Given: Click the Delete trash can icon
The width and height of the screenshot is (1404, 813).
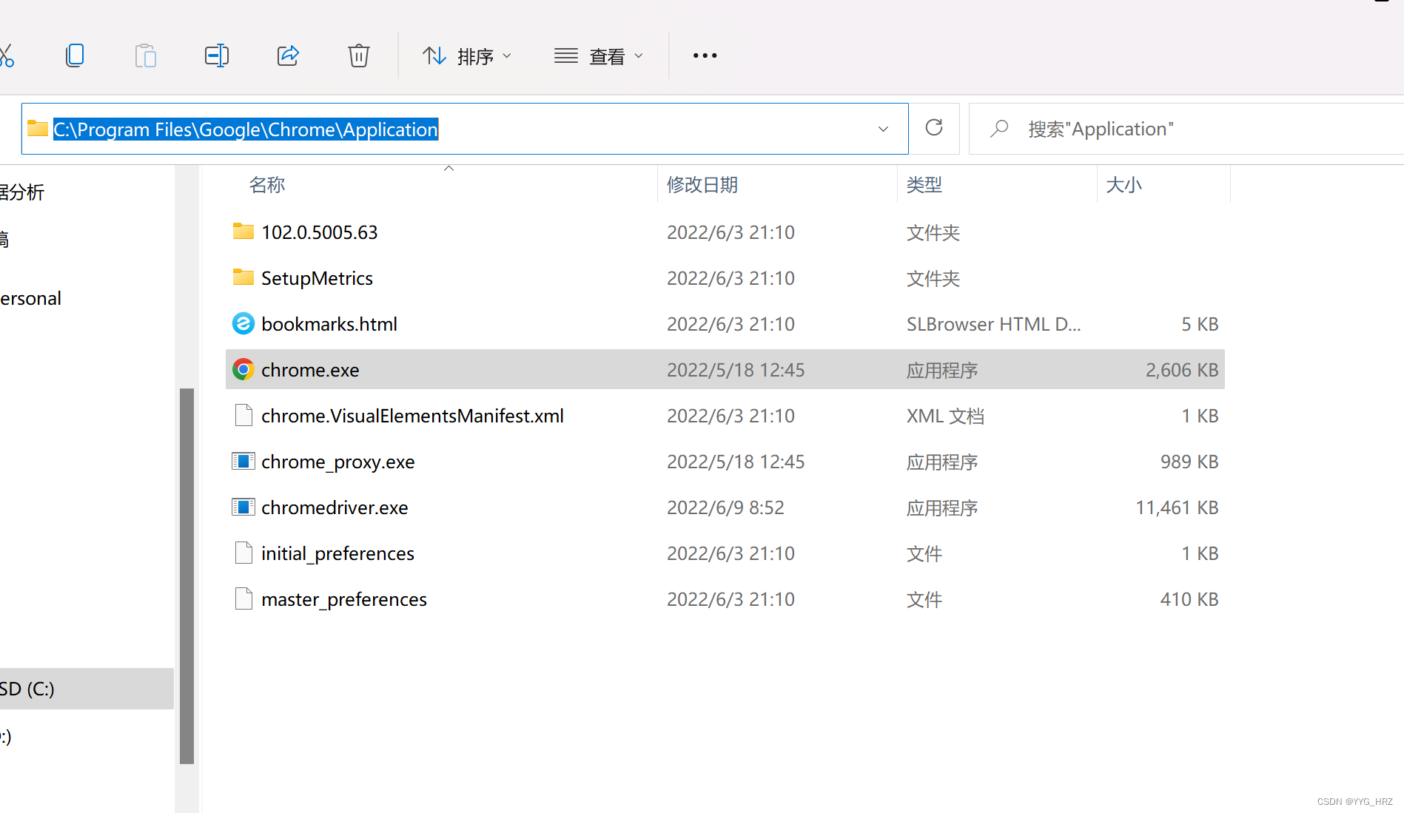Looking at the screenshot, I should point(359,55).
